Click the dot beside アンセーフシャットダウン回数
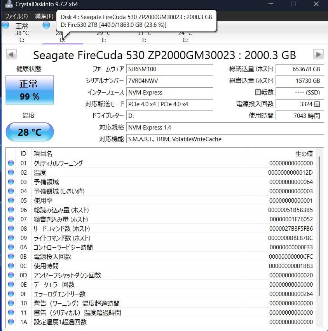This screenshot has width=328, height=331. 10,275
